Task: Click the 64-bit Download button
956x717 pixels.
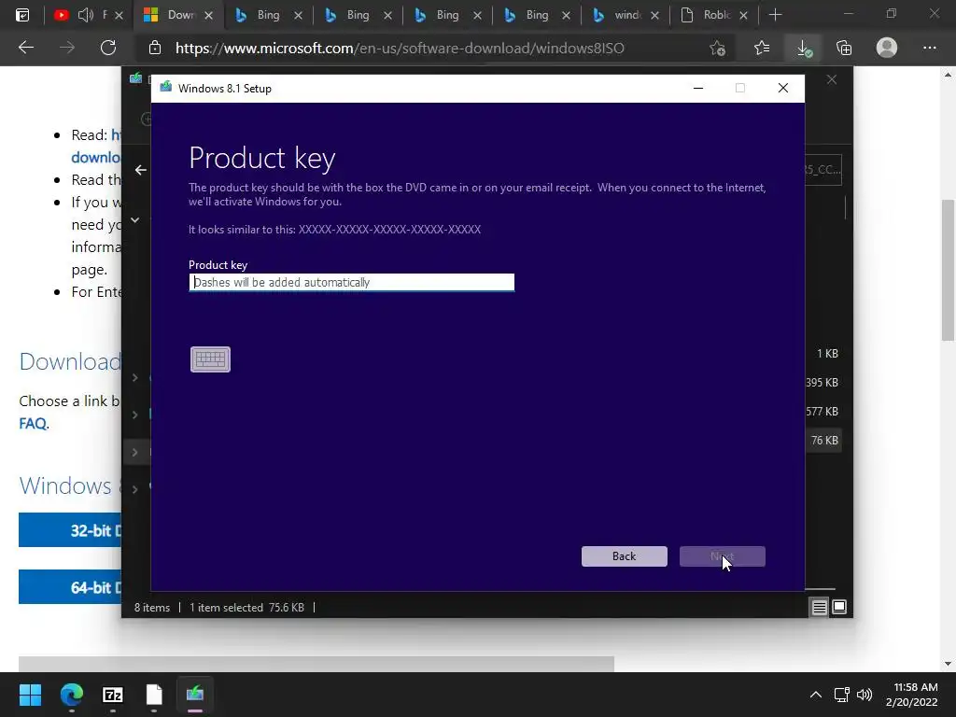Action: tap(70, 587)
